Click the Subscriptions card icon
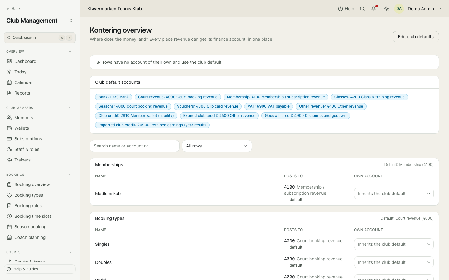This screenshot has height=280, width=449. pos(9,139)
